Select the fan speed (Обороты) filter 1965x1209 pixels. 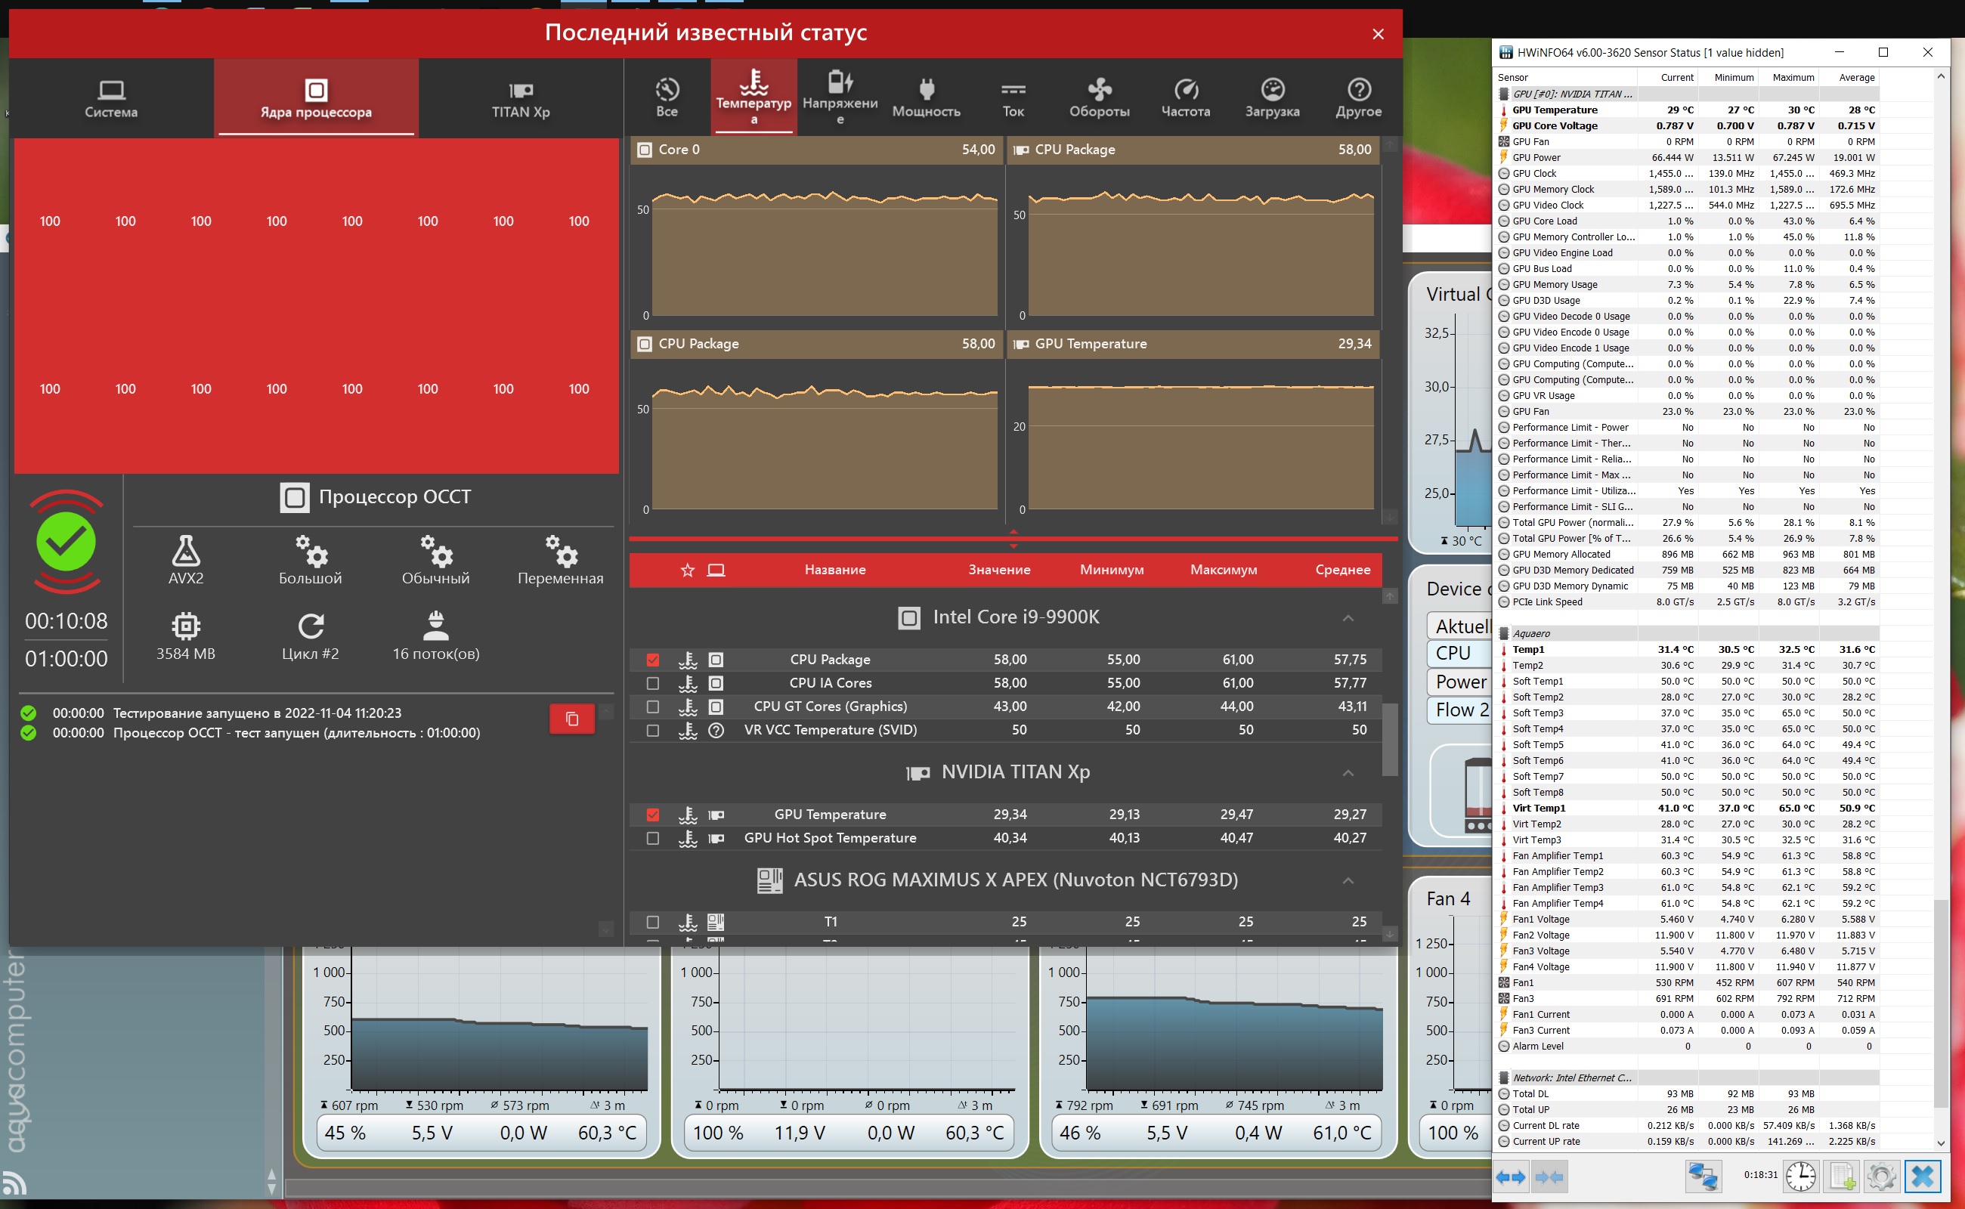pos(1099,97)
